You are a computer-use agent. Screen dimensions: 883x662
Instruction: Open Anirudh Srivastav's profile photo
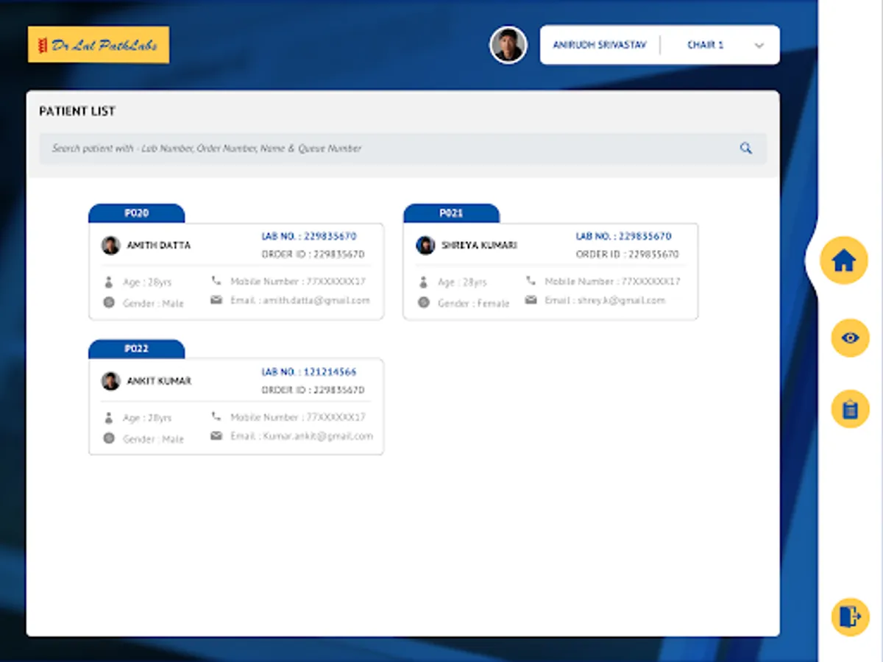click(x=508, y=46)
